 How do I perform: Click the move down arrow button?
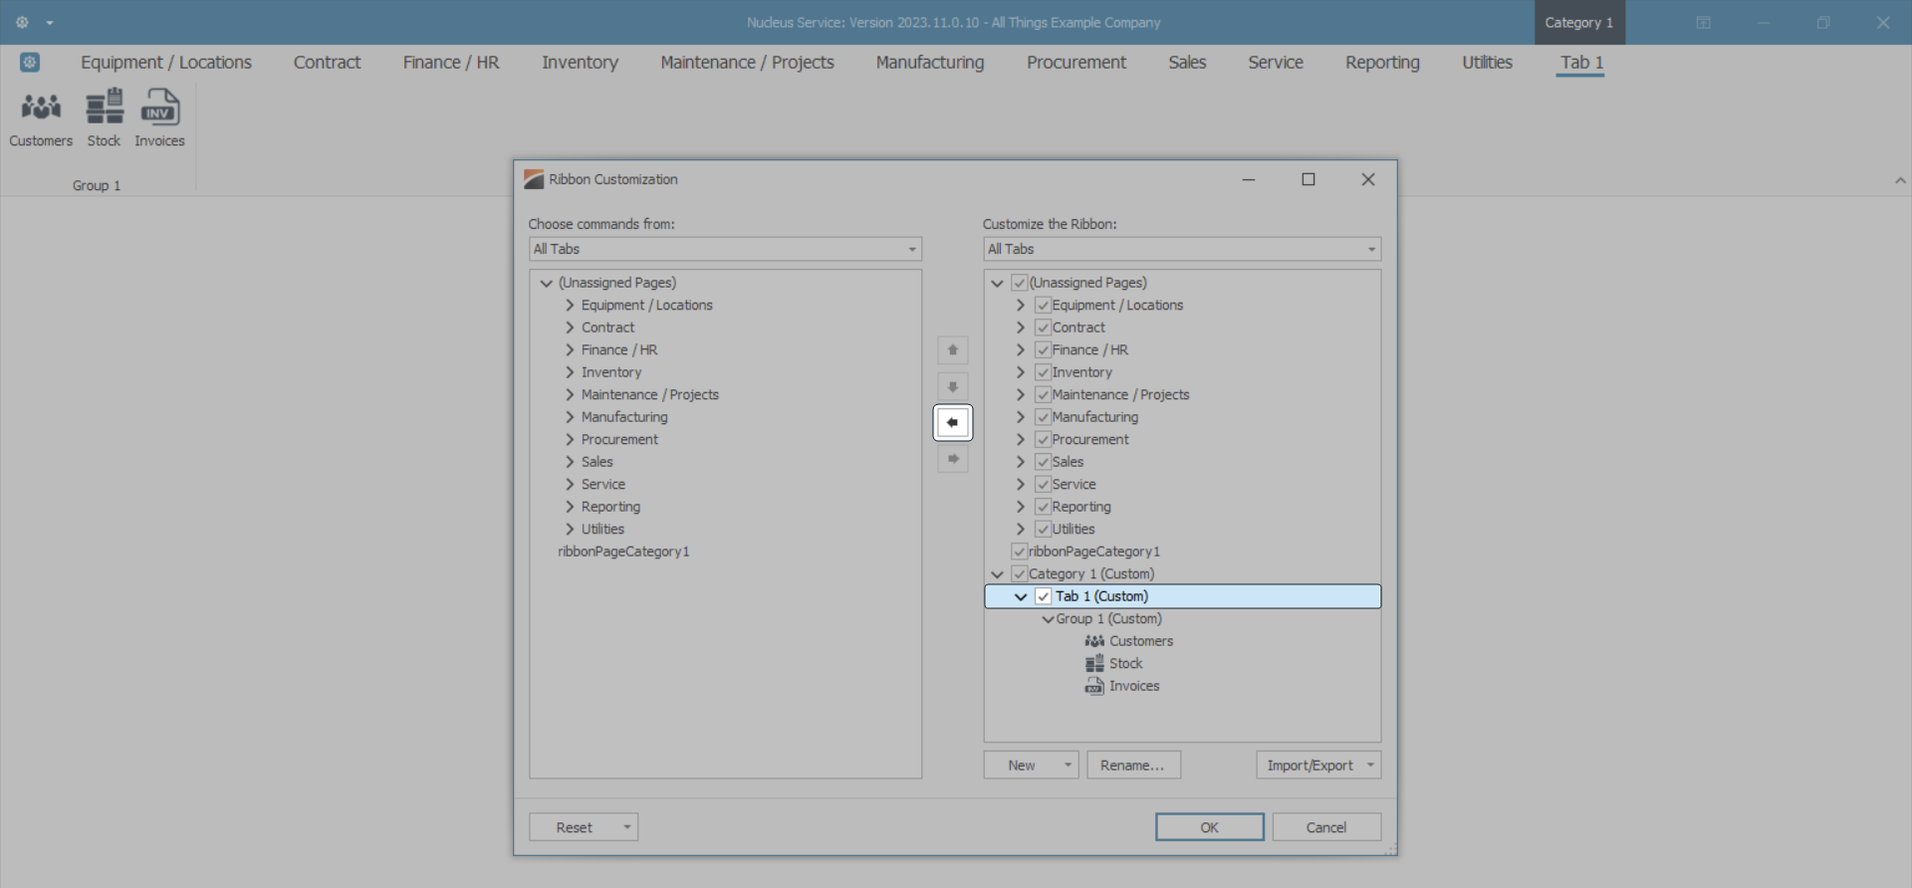(x=953, y=386)
